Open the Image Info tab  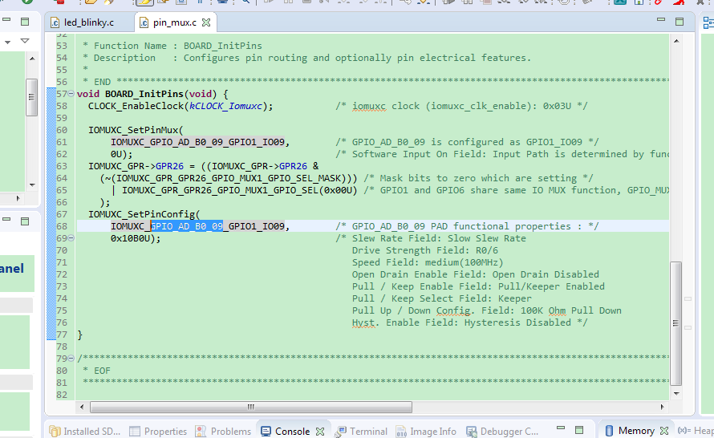(426, 431)
